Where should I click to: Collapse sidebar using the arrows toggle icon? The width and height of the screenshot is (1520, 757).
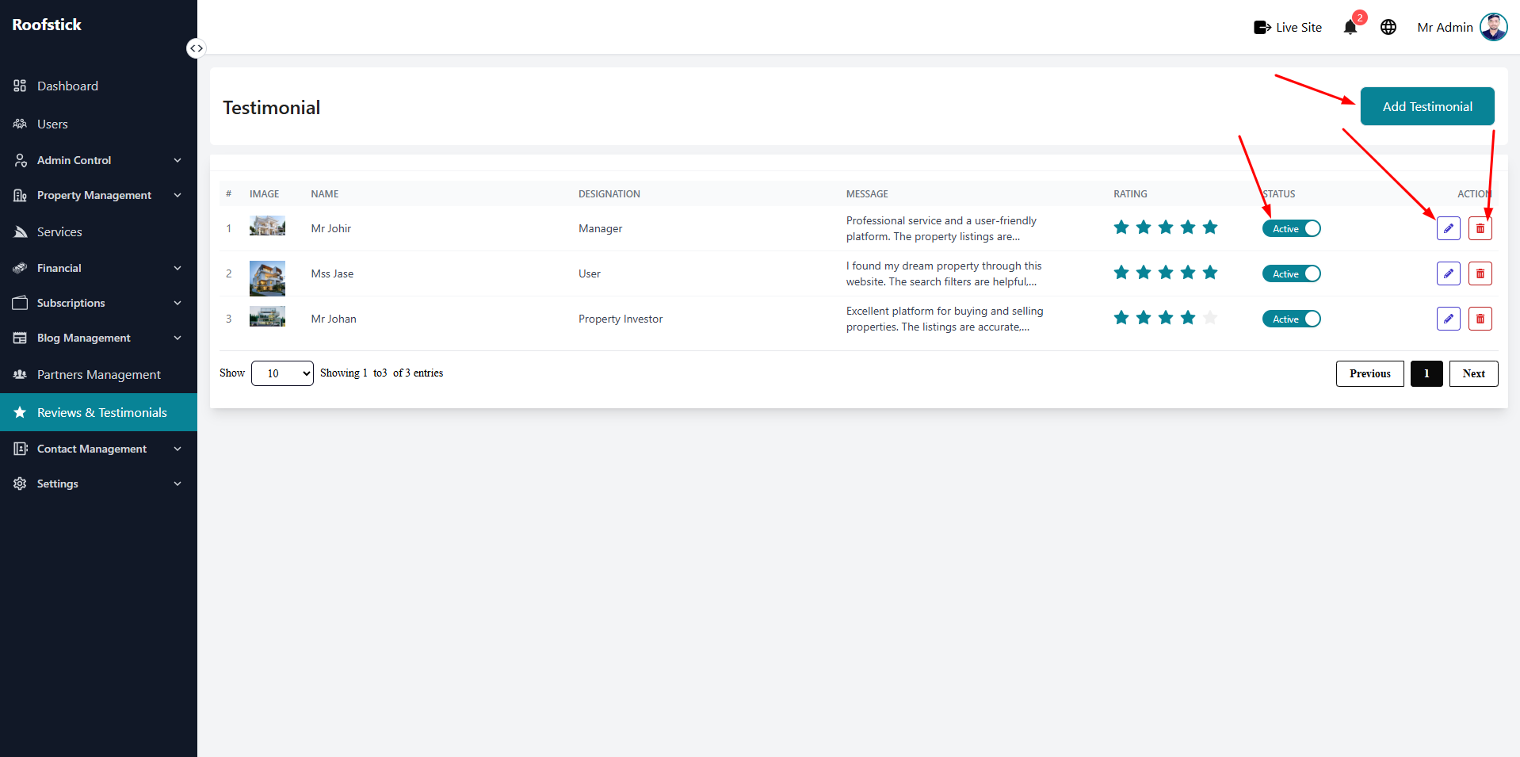point(196,48)
